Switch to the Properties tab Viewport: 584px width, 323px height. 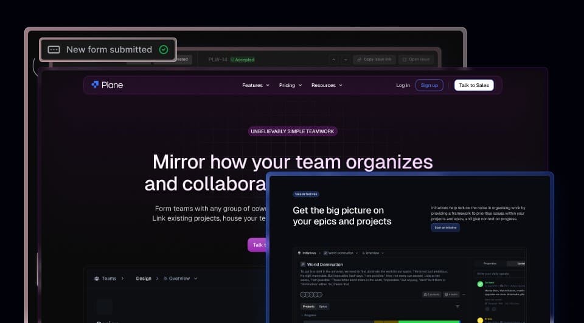click(490, 263)
